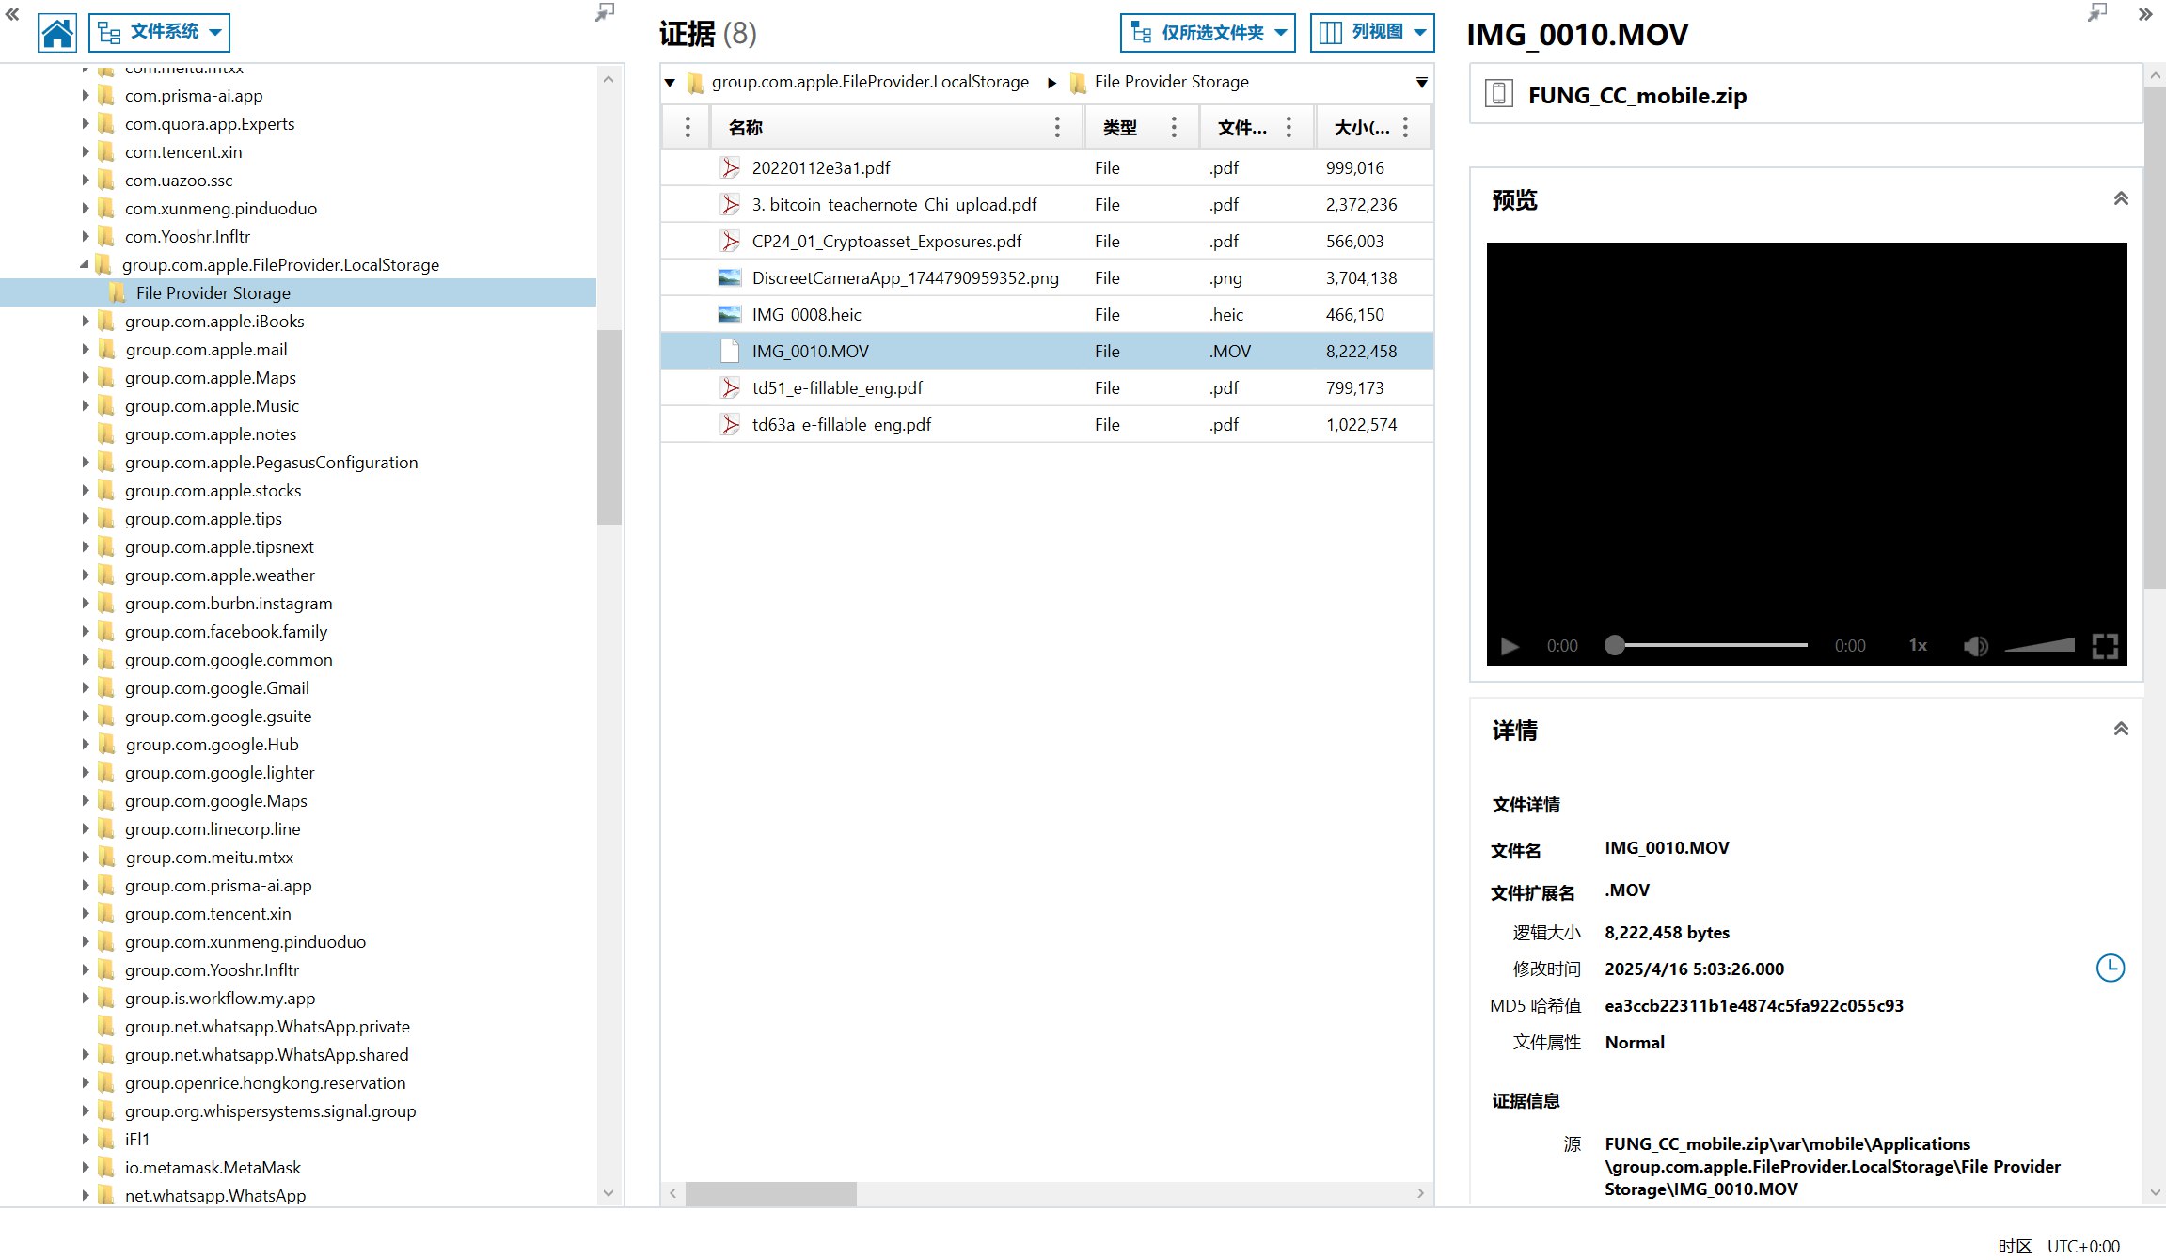Pin the right details panel

pos(2096,12)
